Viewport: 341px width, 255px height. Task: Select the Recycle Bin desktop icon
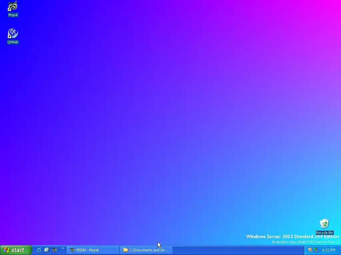[x=324, y=226]
